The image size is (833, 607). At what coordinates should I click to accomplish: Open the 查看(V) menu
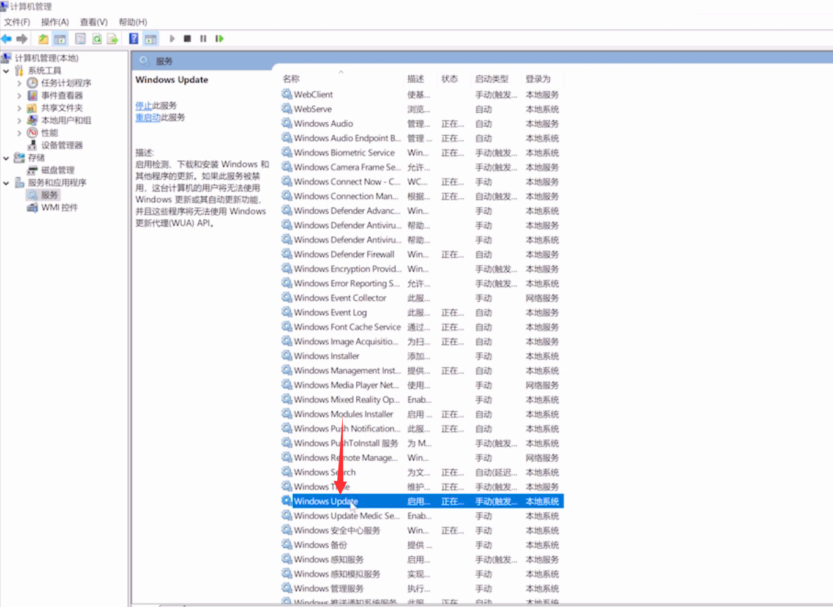pyautogui.click(x=94, y=22)
